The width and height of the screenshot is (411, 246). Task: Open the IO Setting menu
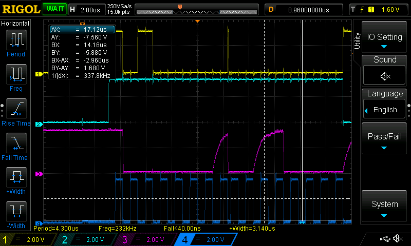384,37
